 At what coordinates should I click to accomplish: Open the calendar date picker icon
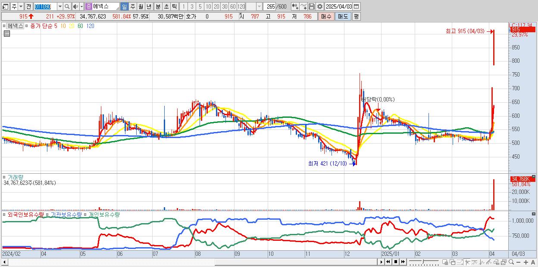pyautogui.click(x=356, y=6)
